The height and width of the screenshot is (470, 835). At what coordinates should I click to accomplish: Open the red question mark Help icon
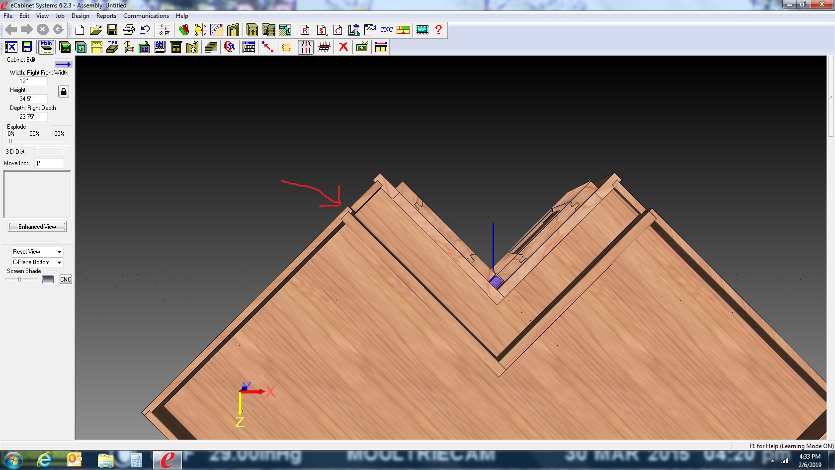[438, 30]
